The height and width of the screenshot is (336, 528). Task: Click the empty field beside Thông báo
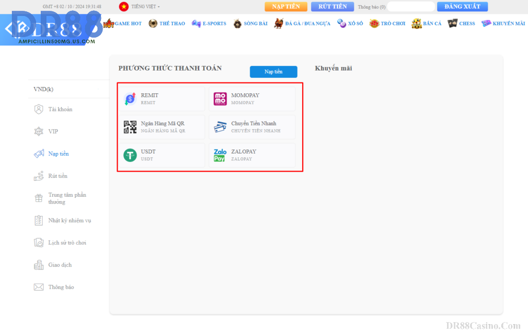(x=411, y=7)
